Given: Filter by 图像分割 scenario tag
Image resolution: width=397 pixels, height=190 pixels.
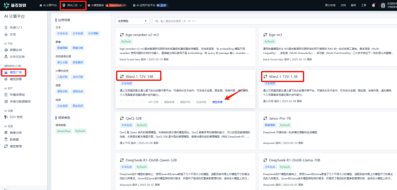Looking at the screenshot, I should [78, 48].
